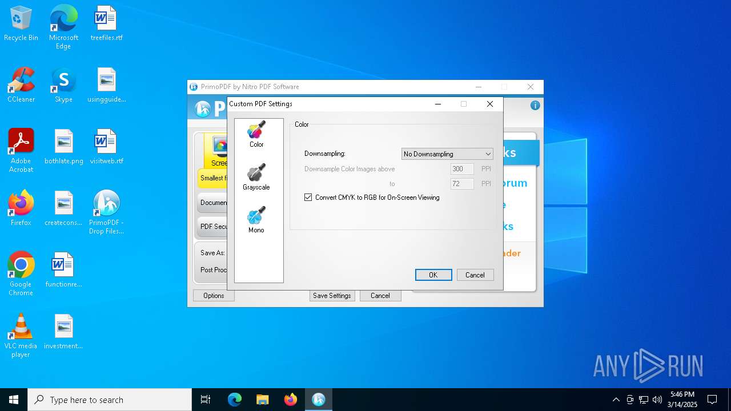
Task: Select CCleaner desktop shortcut
Action: tap(21, 85)
